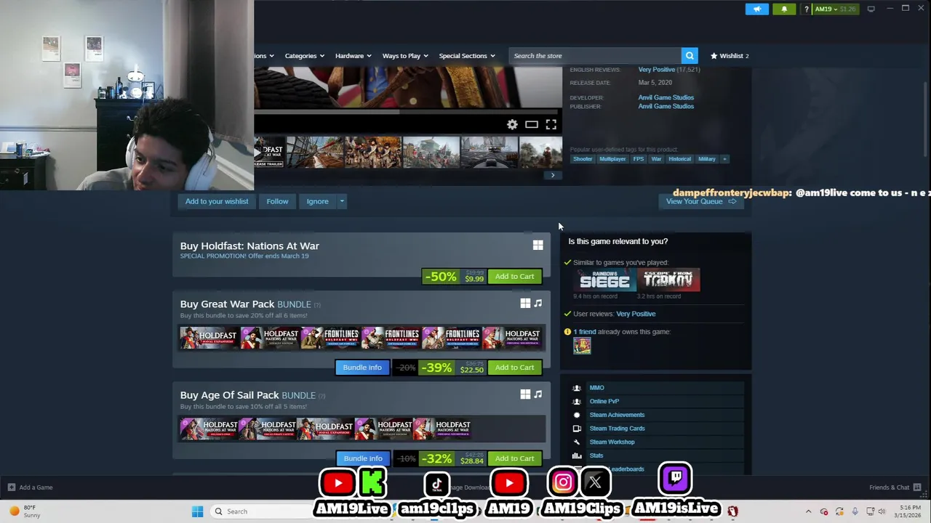Open Bundle info for Age Of Sail Pack
The height and width of the screenshot is (523, 931).
[x=362, y=458]
